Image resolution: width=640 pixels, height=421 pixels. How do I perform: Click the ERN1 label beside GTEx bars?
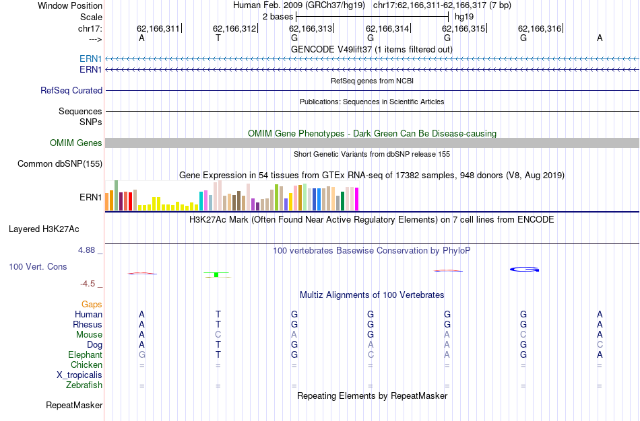(91, 197)
